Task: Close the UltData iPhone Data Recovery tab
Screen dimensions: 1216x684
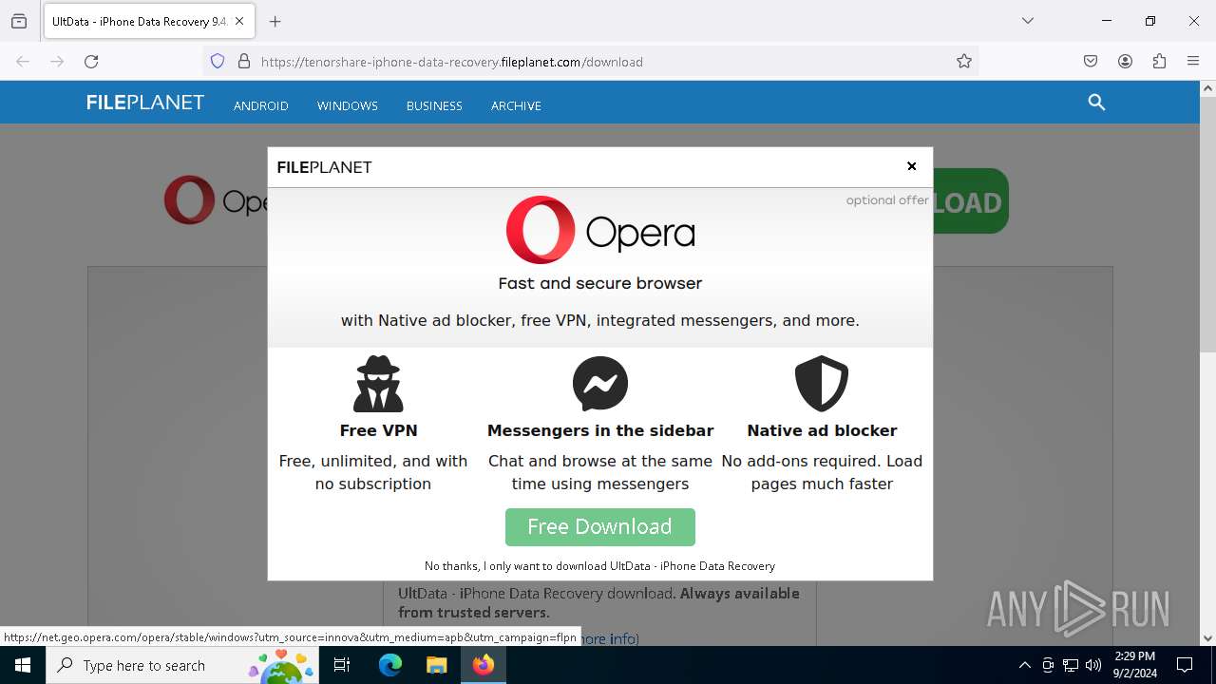Action: click(239, 21)
